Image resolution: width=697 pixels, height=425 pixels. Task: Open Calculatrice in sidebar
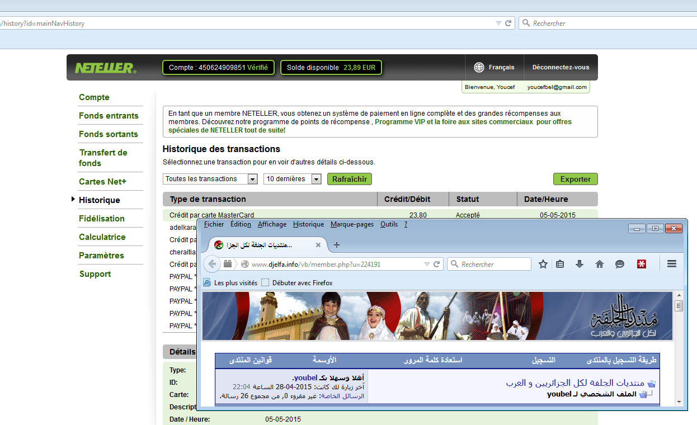(102, 237)
